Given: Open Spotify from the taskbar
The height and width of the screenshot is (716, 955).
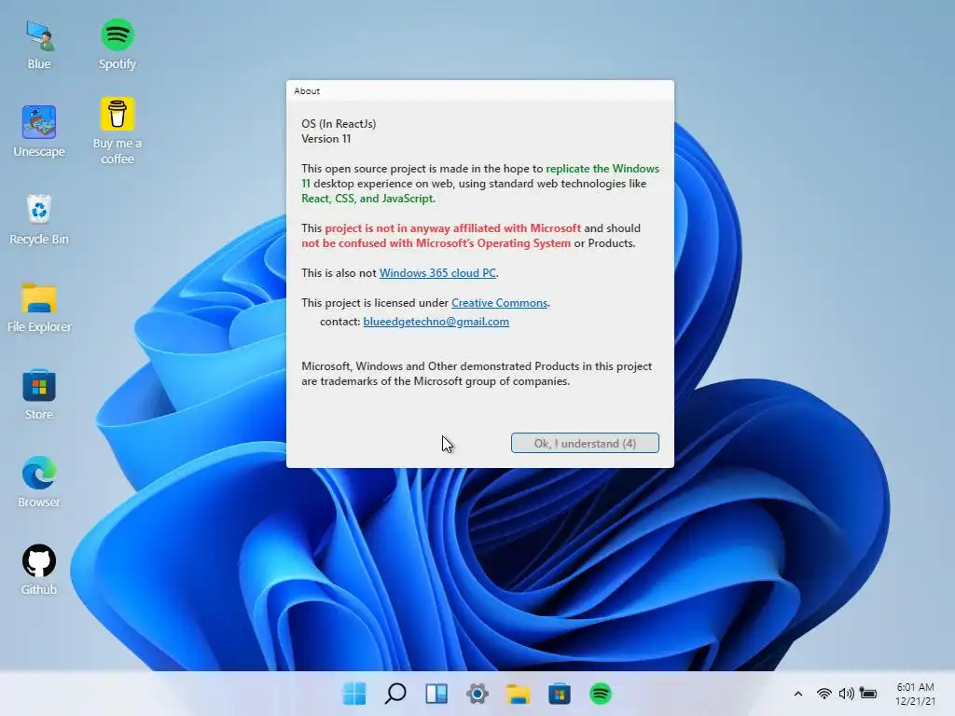Looking at the screenshot, I should tap(601, 694).
